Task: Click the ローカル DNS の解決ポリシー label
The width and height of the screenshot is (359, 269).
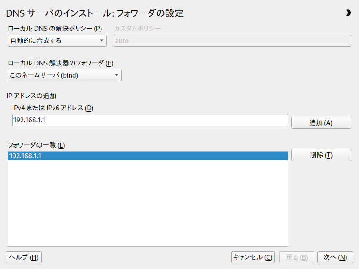Action: pyautogui.click(x=55, y=29)
